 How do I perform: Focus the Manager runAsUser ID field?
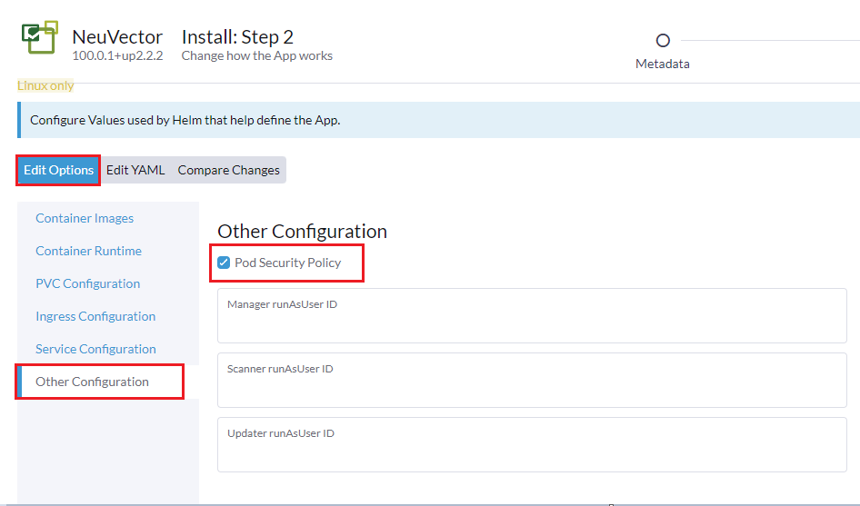pos(532,322)
